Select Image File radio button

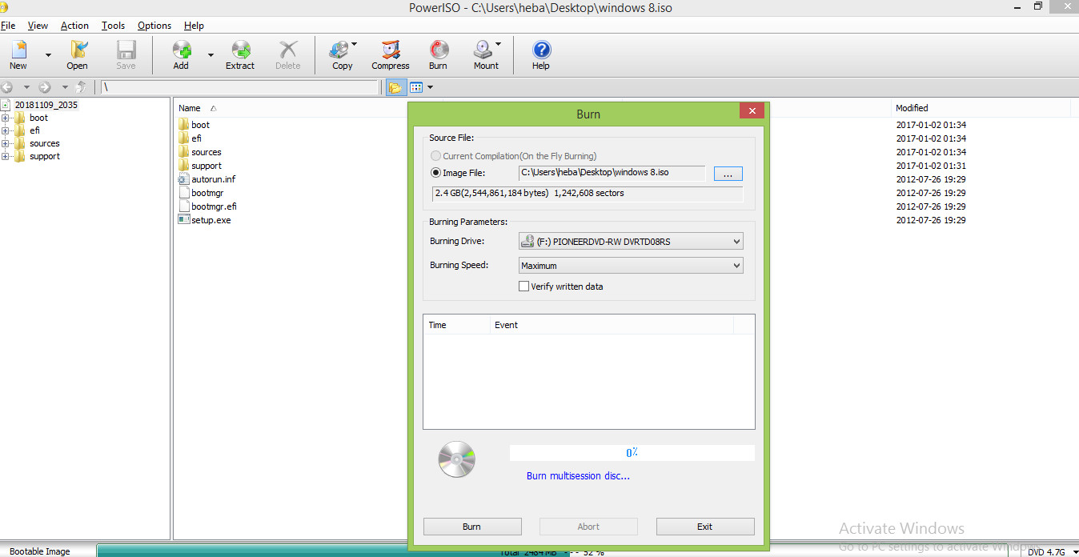[435, 172]
